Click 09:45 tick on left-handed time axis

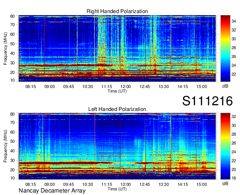pos(68,184)
